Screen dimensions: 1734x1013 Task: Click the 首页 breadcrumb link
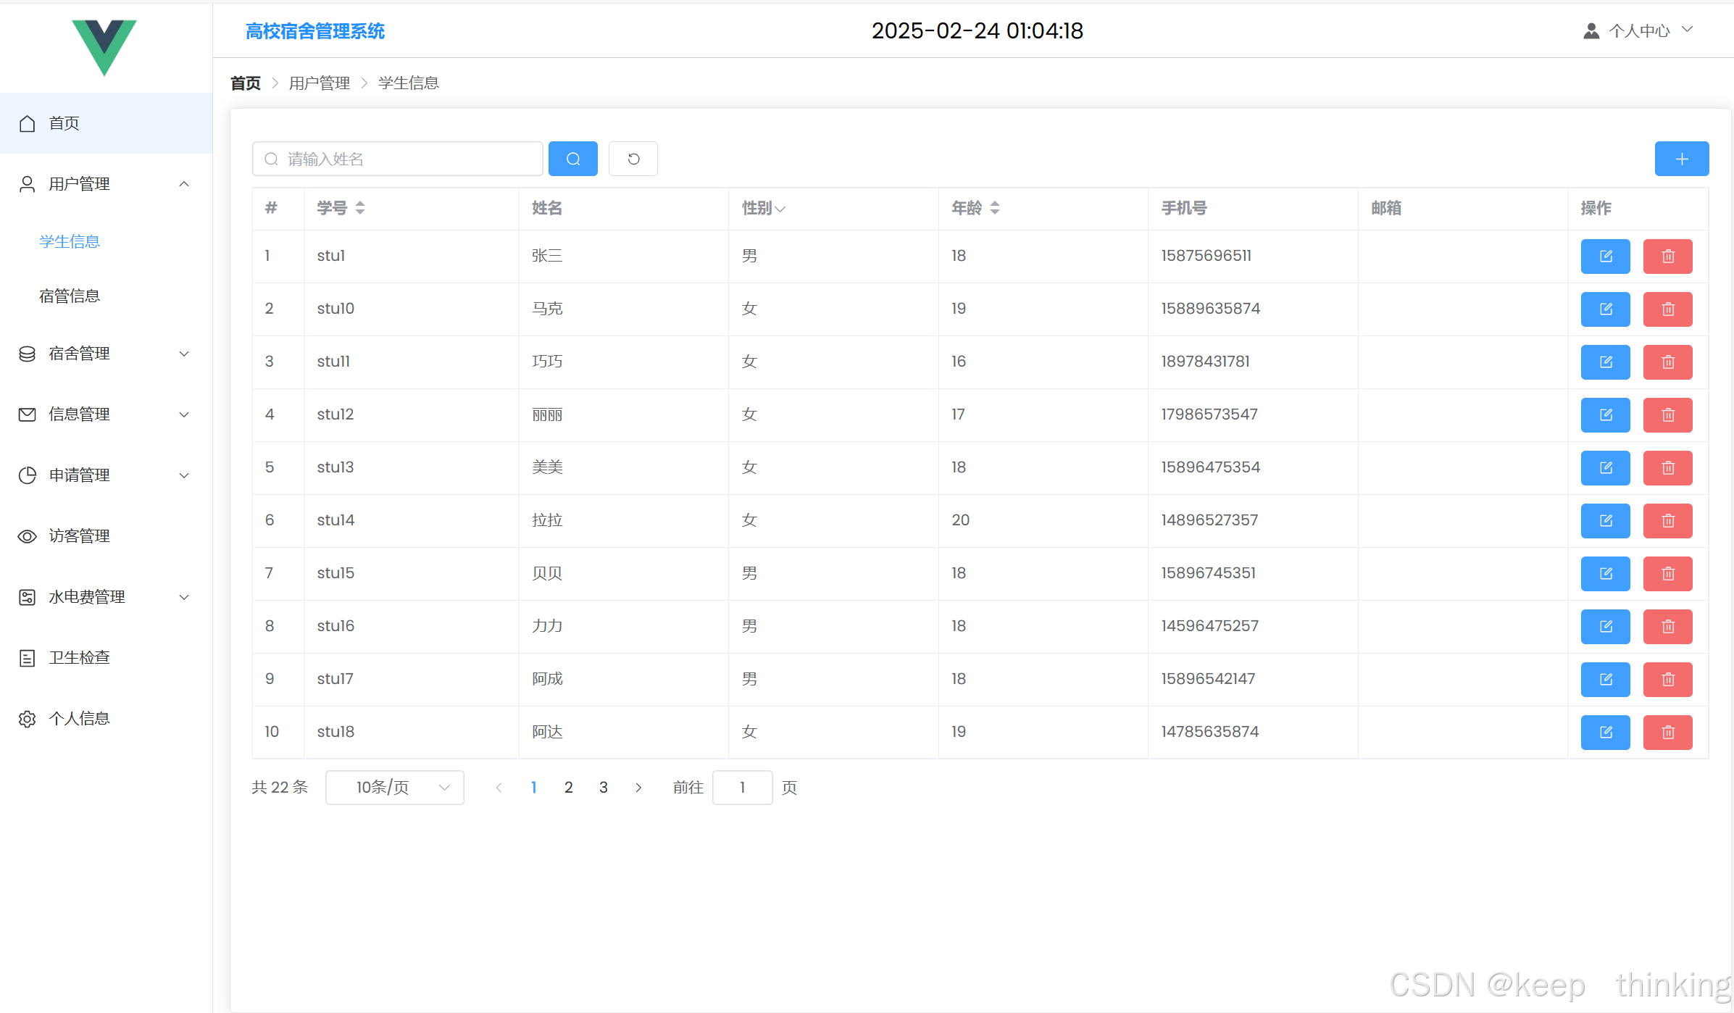(245, 83)
